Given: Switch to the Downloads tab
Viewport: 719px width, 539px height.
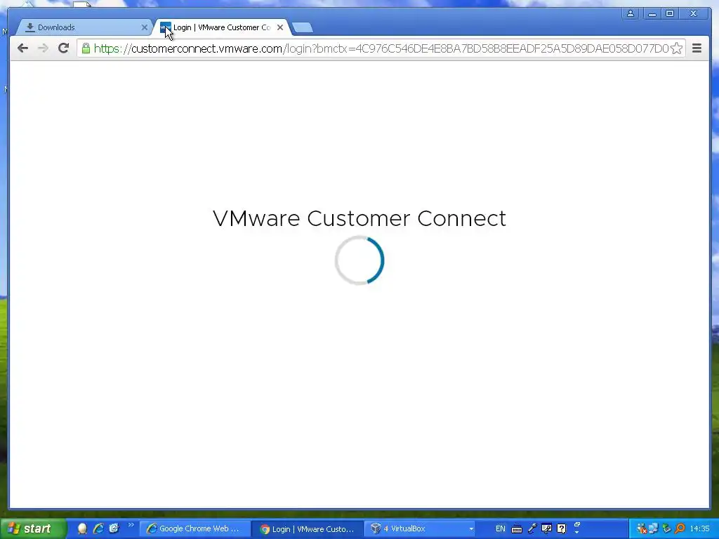Looking at the screenshot, I should tap(84, 27).
